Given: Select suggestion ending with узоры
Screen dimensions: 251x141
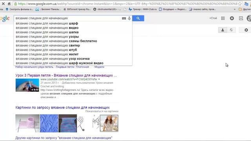Looking at the screenshot, I should coord(73,36).
